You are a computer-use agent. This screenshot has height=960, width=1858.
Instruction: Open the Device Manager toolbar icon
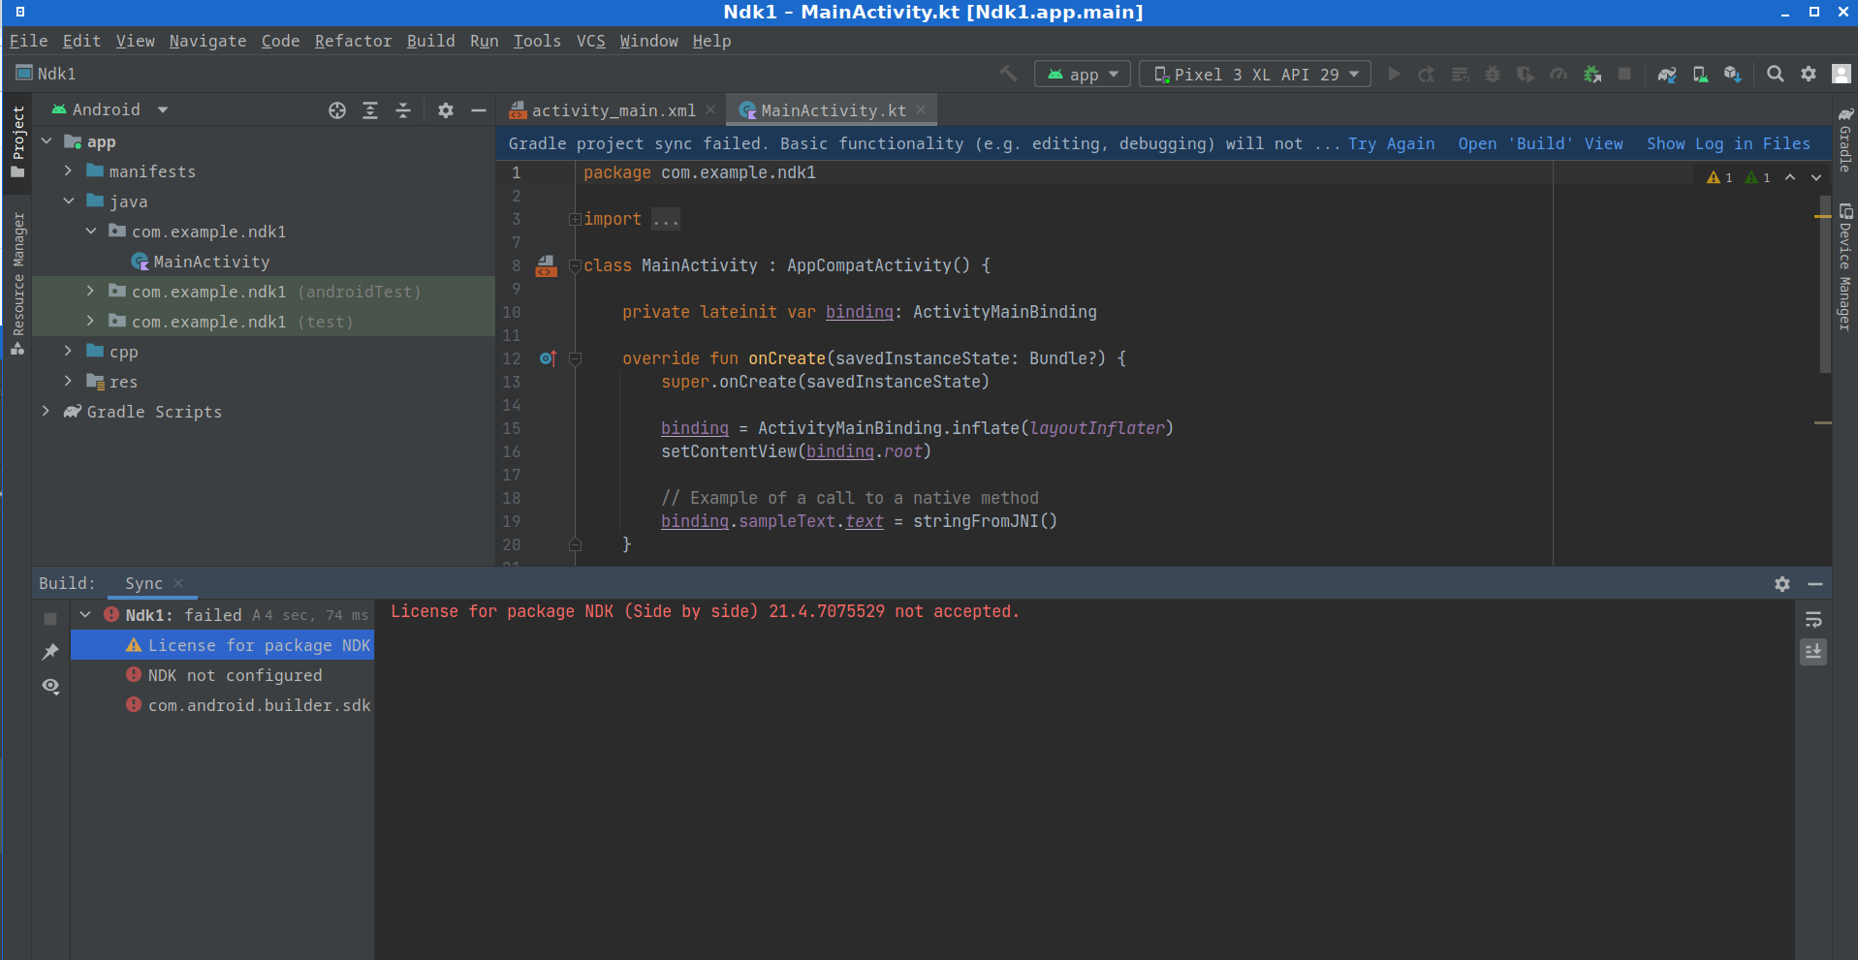point(1700,75)
